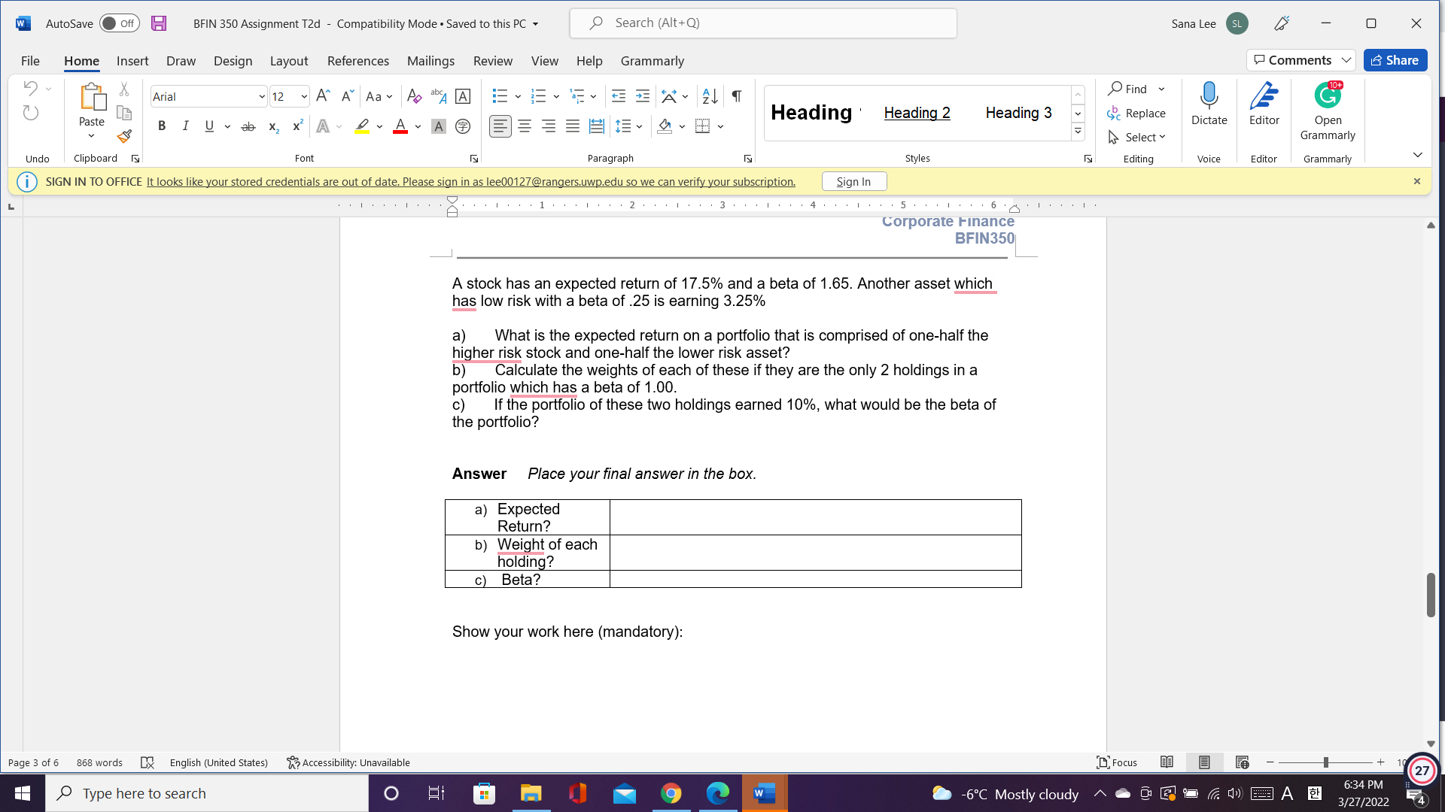
Task: Apply Italic formatting
Action: click(x=185, y=126)
